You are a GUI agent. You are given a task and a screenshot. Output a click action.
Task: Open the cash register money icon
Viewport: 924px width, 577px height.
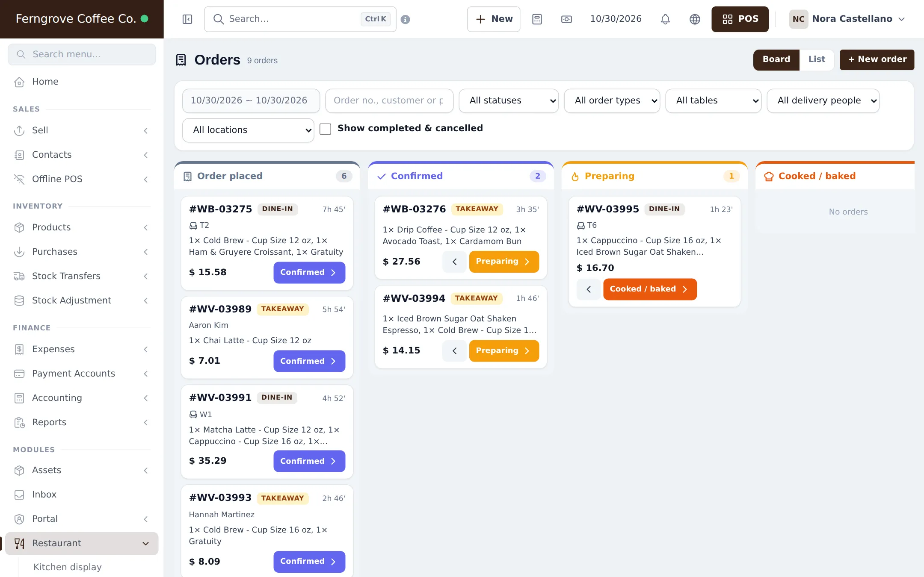(566, 19)
